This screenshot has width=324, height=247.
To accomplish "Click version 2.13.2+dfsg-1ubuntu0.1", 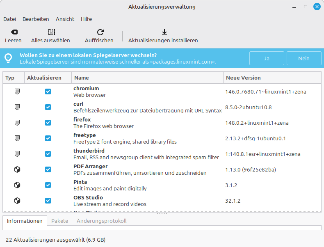I will tap(256, 139).
